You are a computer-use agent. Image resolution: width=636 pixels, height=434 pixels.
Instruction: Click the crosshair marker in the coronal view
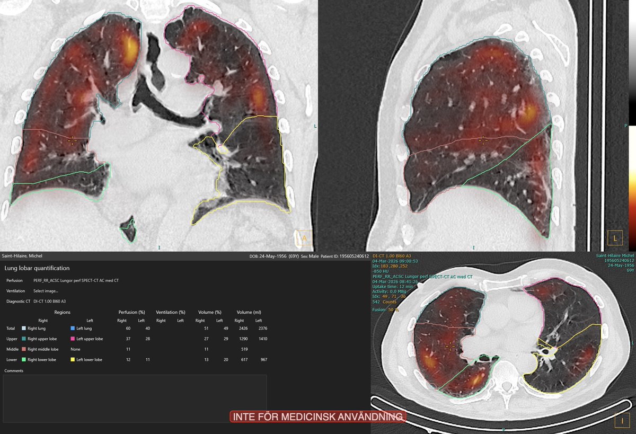(x=73, y=140)
